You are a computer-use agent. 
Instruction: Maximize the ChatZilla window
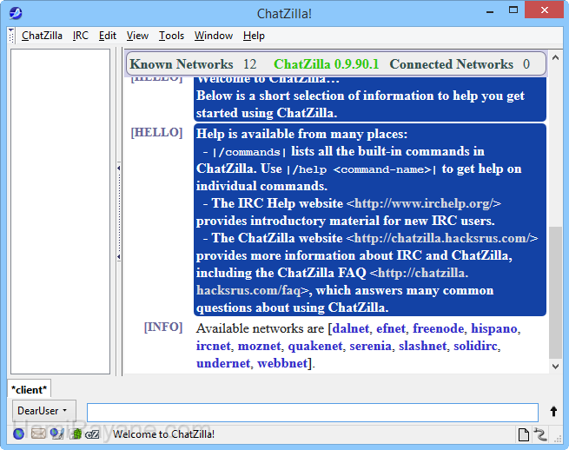click(513, 10)
